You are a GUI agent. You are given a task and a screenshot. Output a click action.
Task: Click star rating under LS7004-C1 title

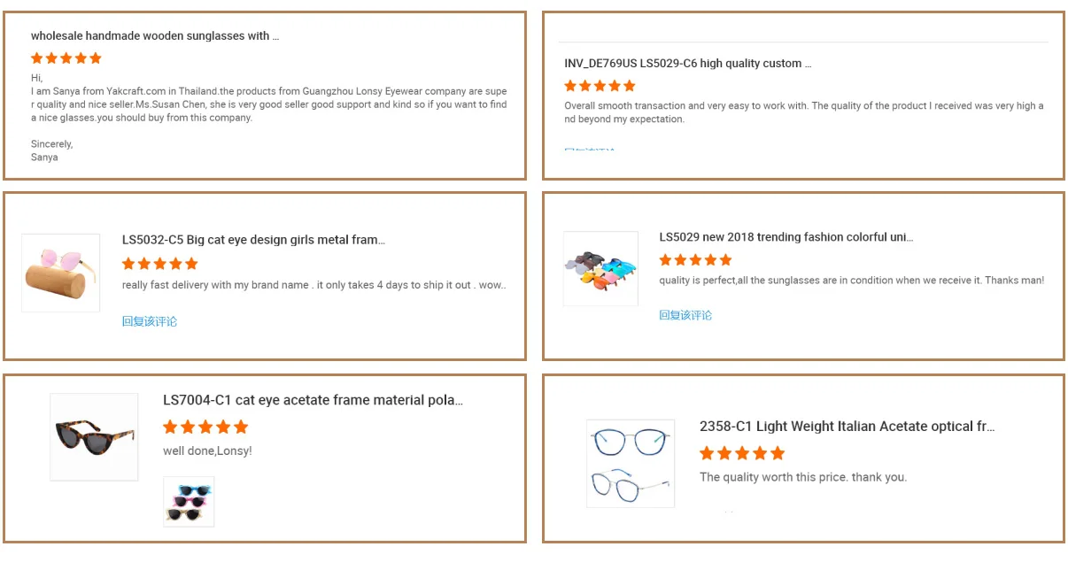pyautogui.click(x=205, y=427)
